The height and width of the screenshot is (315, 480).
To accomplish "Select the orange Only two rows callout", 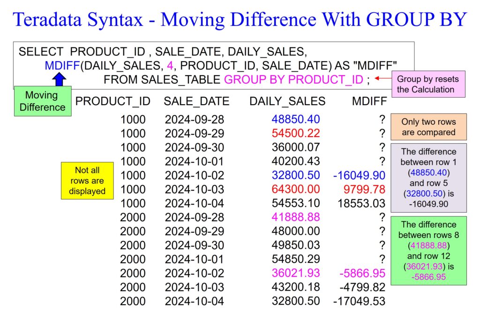I will [x=428, y=127].
